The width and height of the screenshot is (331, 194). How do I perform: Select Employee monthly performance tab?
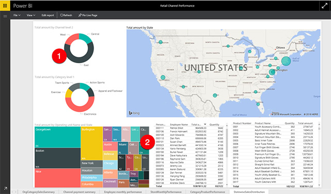click(123, 192)
